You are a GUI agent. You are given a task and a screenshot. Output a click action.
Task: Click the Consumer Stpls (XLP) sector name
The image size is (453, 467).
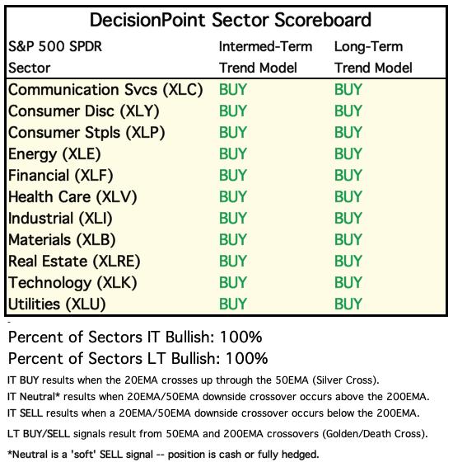pos(86,133)
